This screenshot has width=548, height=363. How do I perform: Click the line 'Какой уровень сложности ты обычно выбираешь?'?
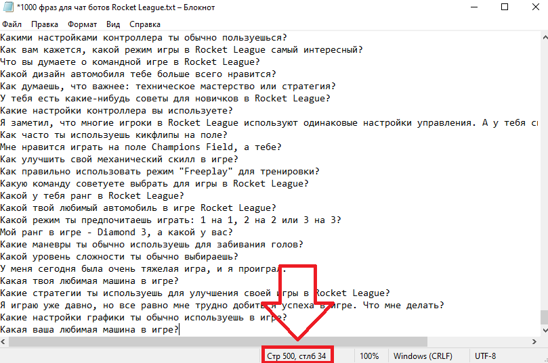[x=119, y=257]
